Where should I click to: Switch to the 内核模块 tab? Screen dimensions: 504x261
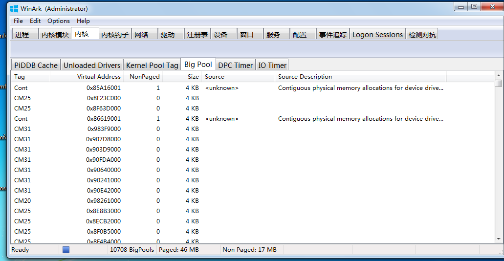pos(55,34)
